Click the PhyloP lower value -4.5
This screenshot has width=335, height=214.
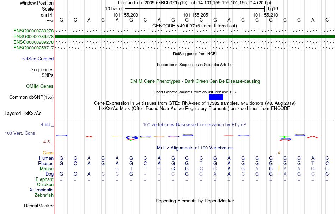[46, 142]
